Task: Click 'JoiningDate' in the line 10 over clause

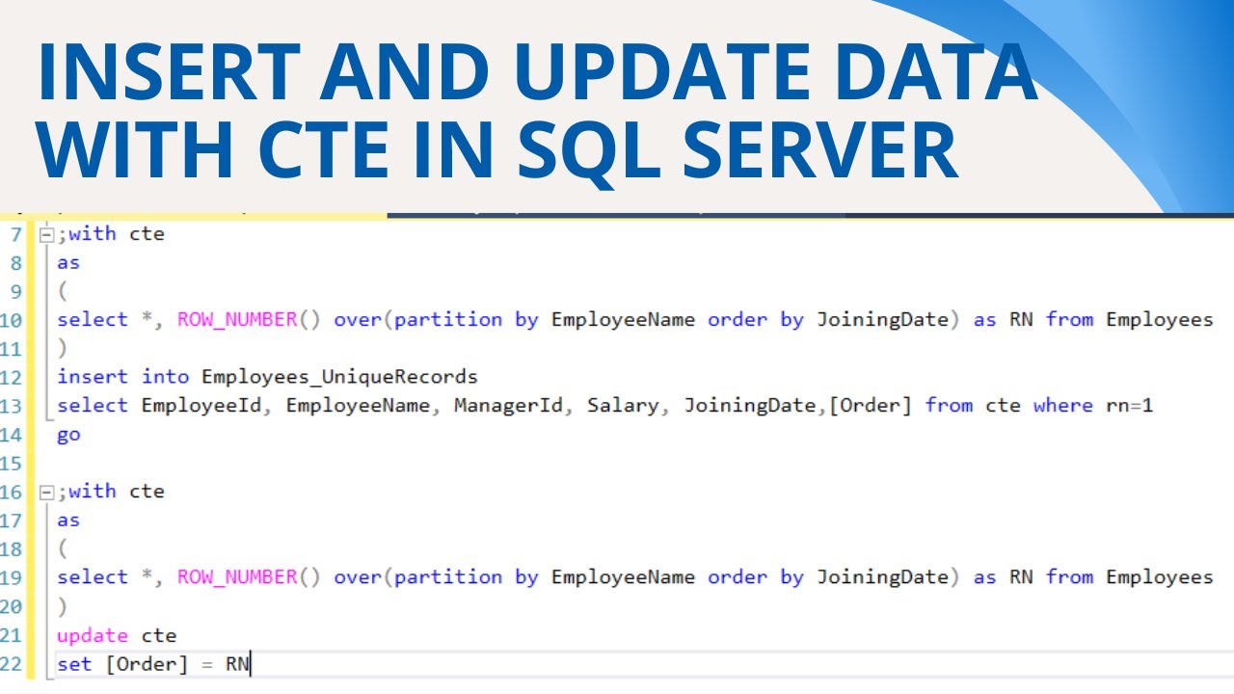Action: pyautogui.click(x=883, y=320)
